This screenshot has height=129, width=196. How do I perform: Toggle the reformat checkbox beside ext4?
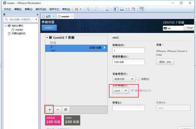[132, 90]
